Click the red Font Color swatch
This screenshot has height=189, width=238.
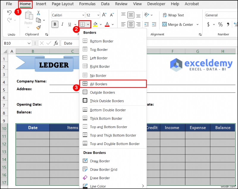(107, 26)
